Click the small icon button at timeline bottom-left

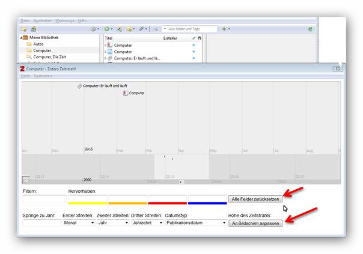[x=26, y=180]
